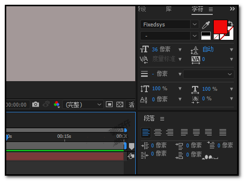The width and height of the screenshot is (244, 181).
Task: Take a snapshot with the camera icon
Action: pos(36,105)
